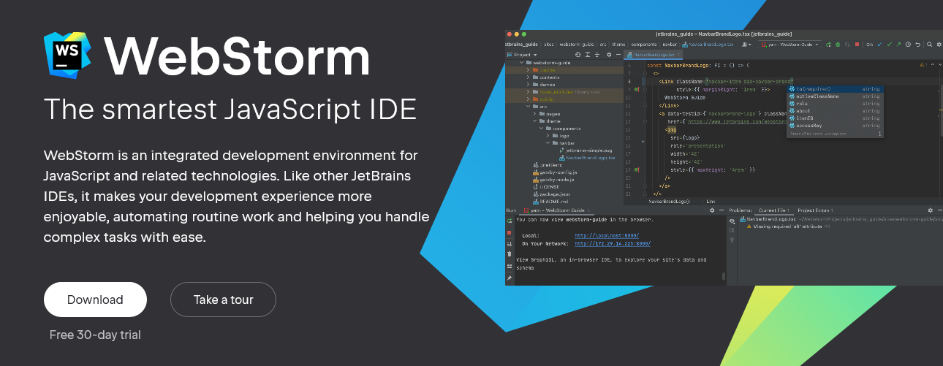Select the role completion suggestion
Screen dimensions: 943x366
click(x=835, y=103)
